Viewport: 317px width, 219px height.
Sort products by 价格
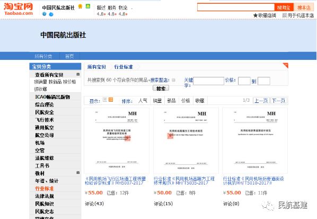pos(186,101)
